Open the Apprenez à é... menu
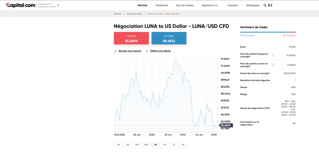This screenshot has height=153, width=319. 210,6
